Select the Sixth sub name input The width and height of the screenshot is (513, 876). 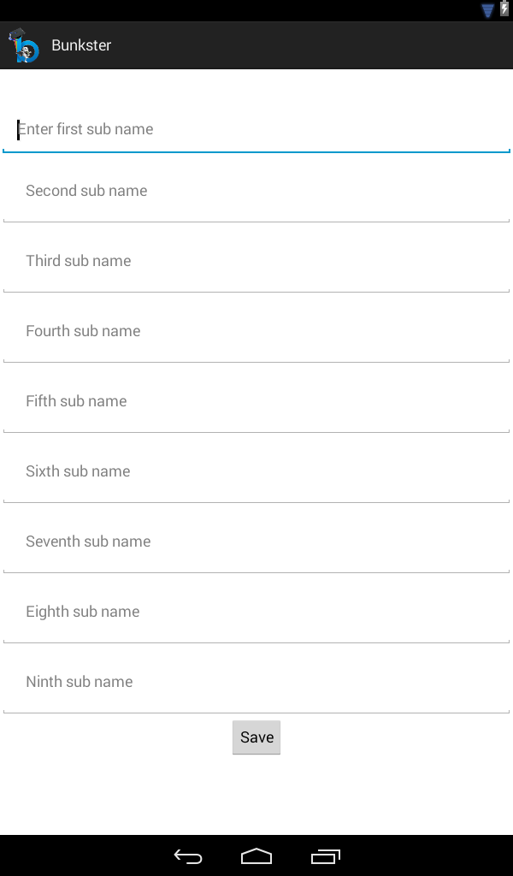[x=256, y=471]
